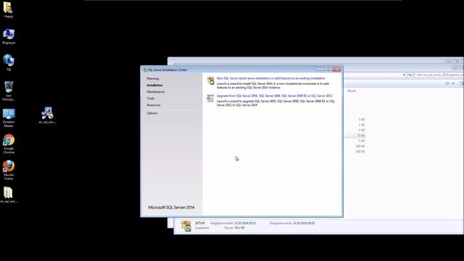Open the Resources page in sidebar
Viewport: 464px width, 261px height.
(154, 105)
